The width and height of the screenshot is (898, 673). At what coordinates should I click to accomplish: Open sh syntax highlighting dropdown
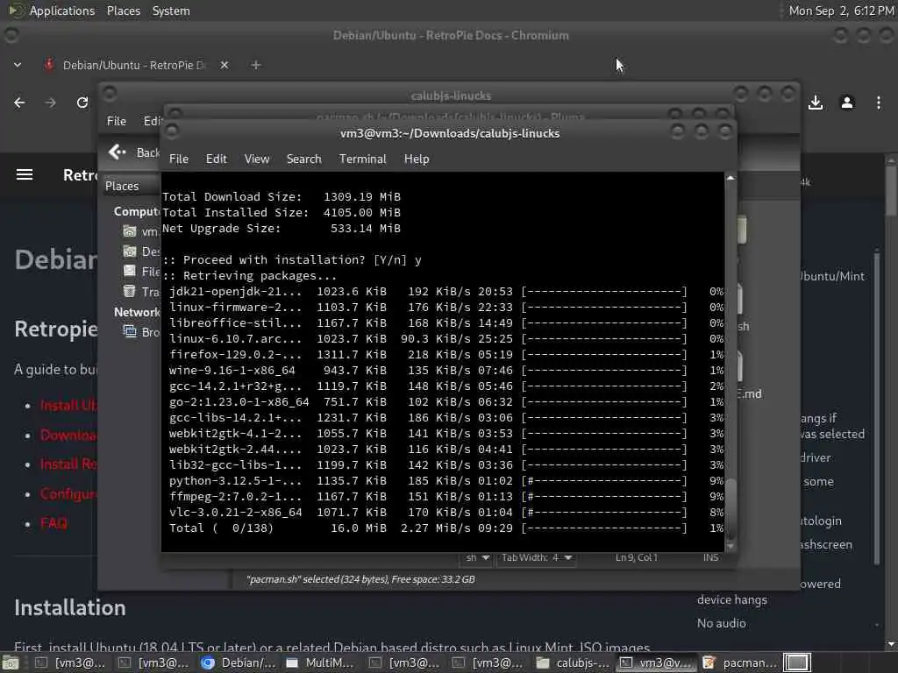pos(477,557)
